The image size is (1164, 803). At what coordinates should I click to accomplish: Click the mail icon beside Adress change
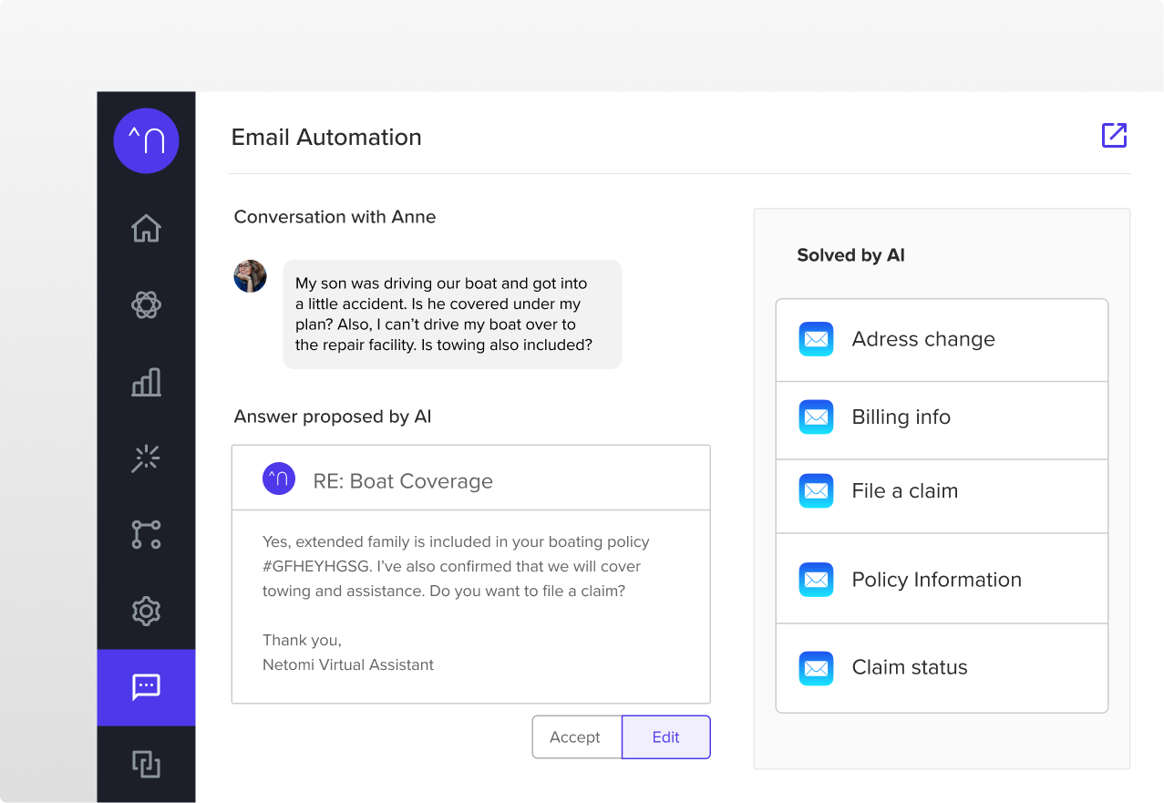[x=816, y=339]
